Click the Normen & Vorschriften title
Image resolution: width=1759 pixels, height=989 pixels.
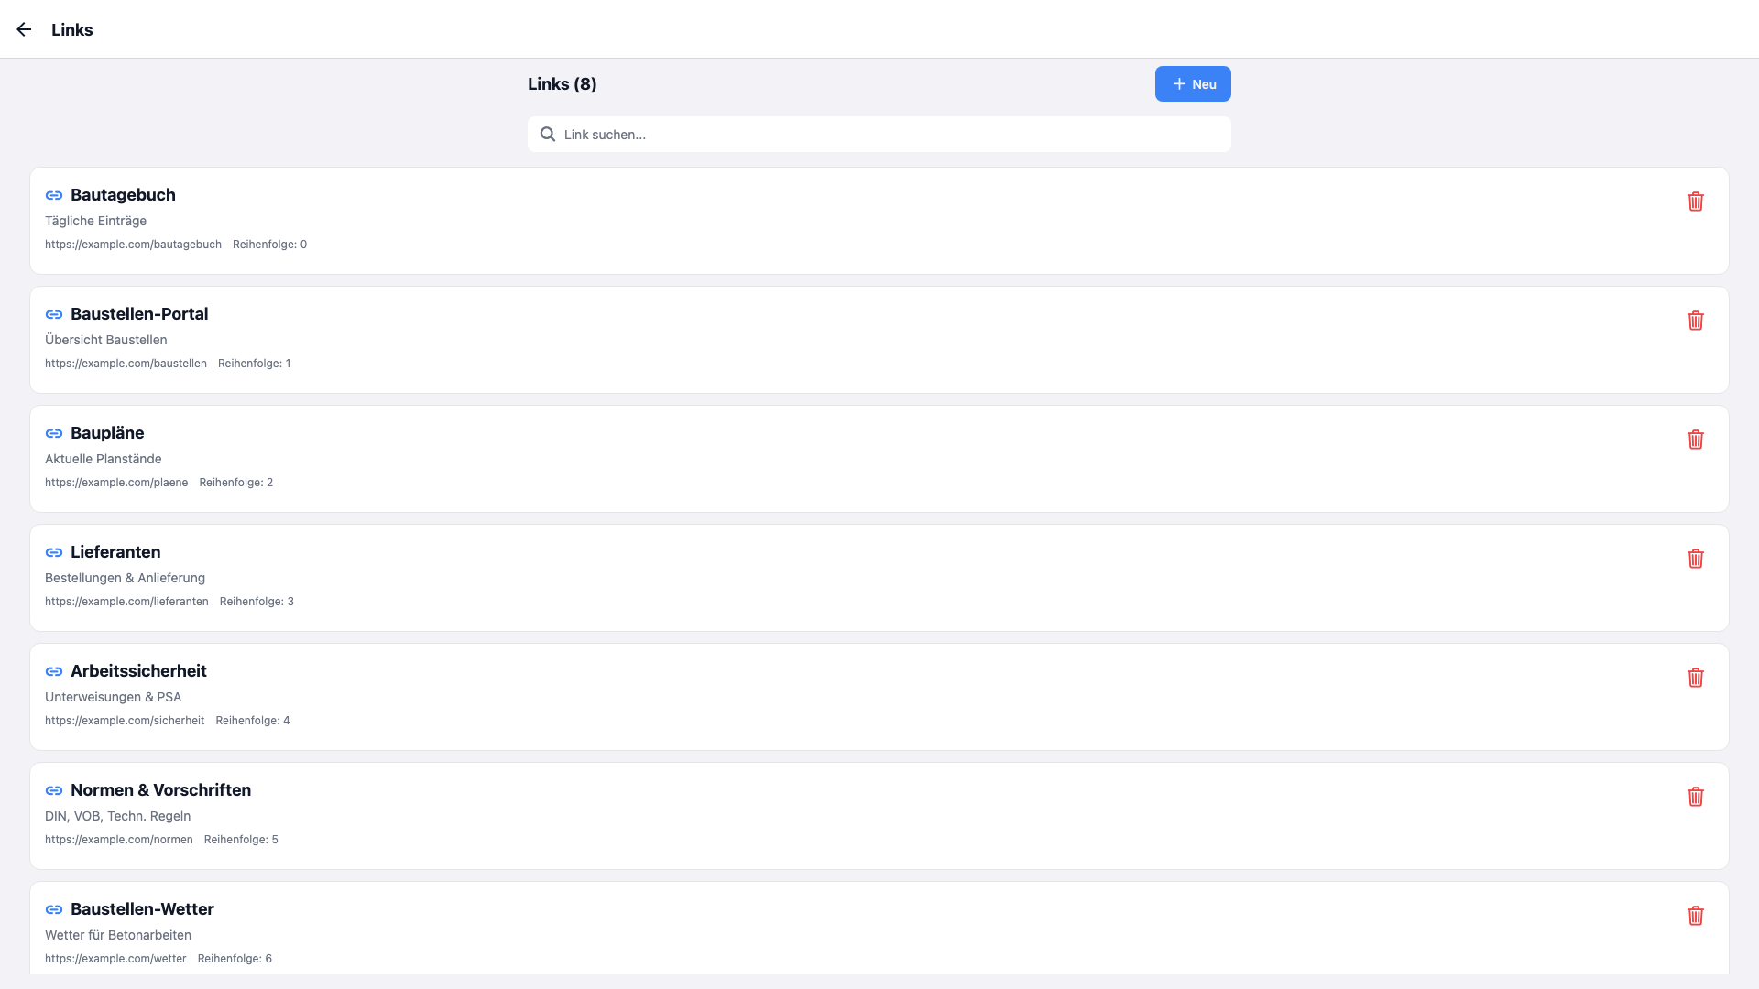160,790
